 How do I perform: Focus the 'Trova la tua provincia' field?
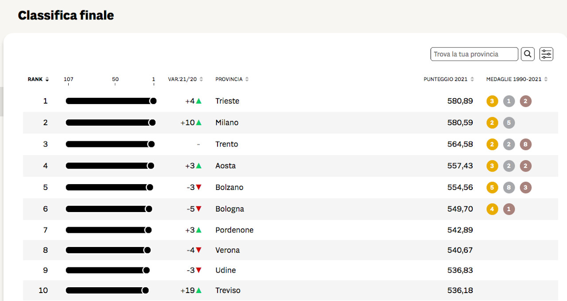474,54
